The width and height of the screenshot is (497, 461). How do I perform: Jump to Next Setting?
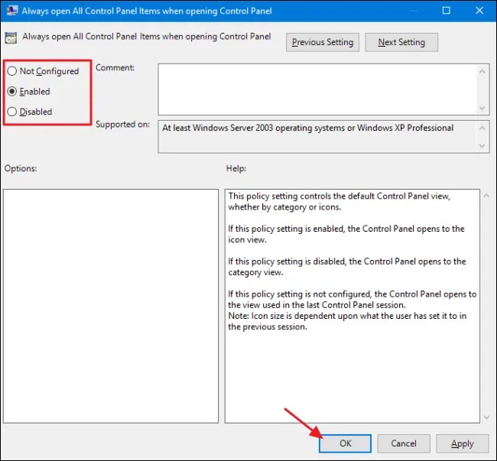click(401, 42)
